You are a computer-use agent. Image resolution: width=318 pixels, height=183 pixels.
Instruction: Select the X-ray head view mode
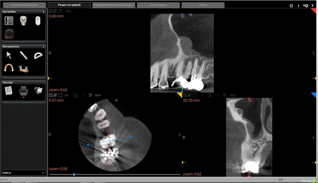point(9,34)
